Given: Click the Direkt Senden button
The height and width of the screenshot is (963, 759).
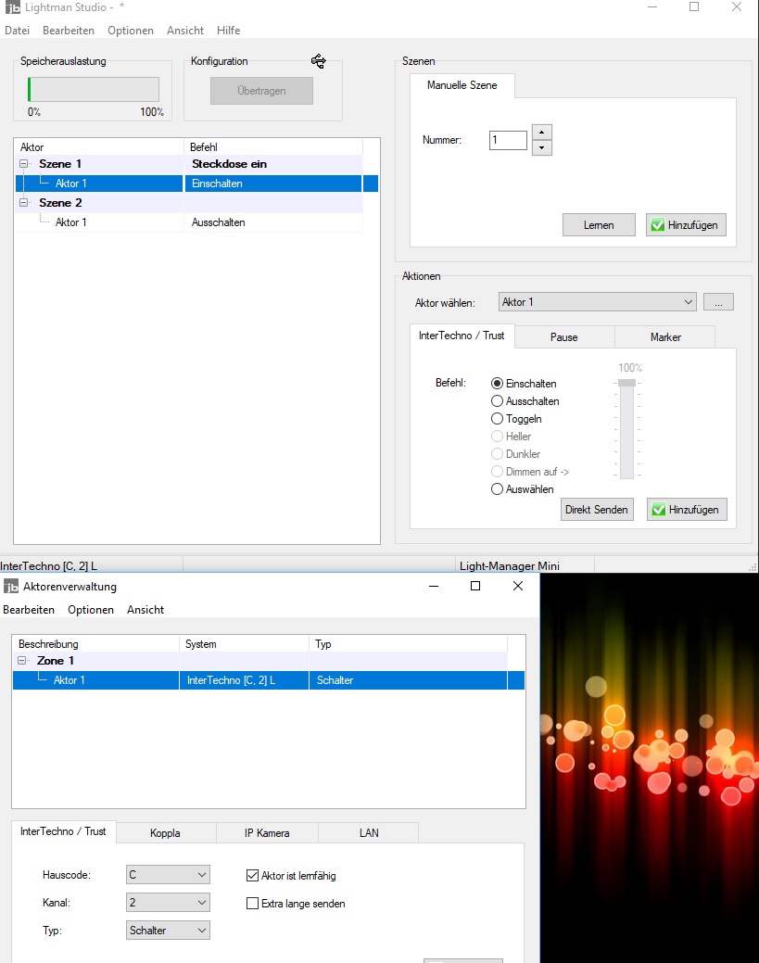Looking at the screenshot, I should (x=597, y=510).
